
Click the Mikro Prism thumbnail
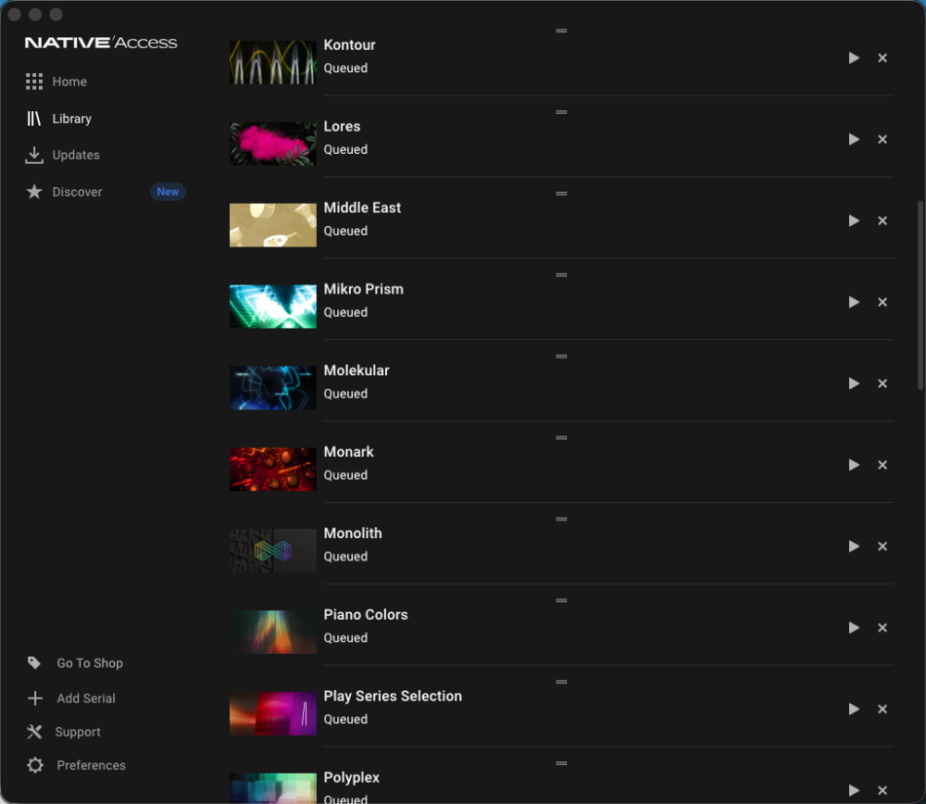click(x=273, y=307)
